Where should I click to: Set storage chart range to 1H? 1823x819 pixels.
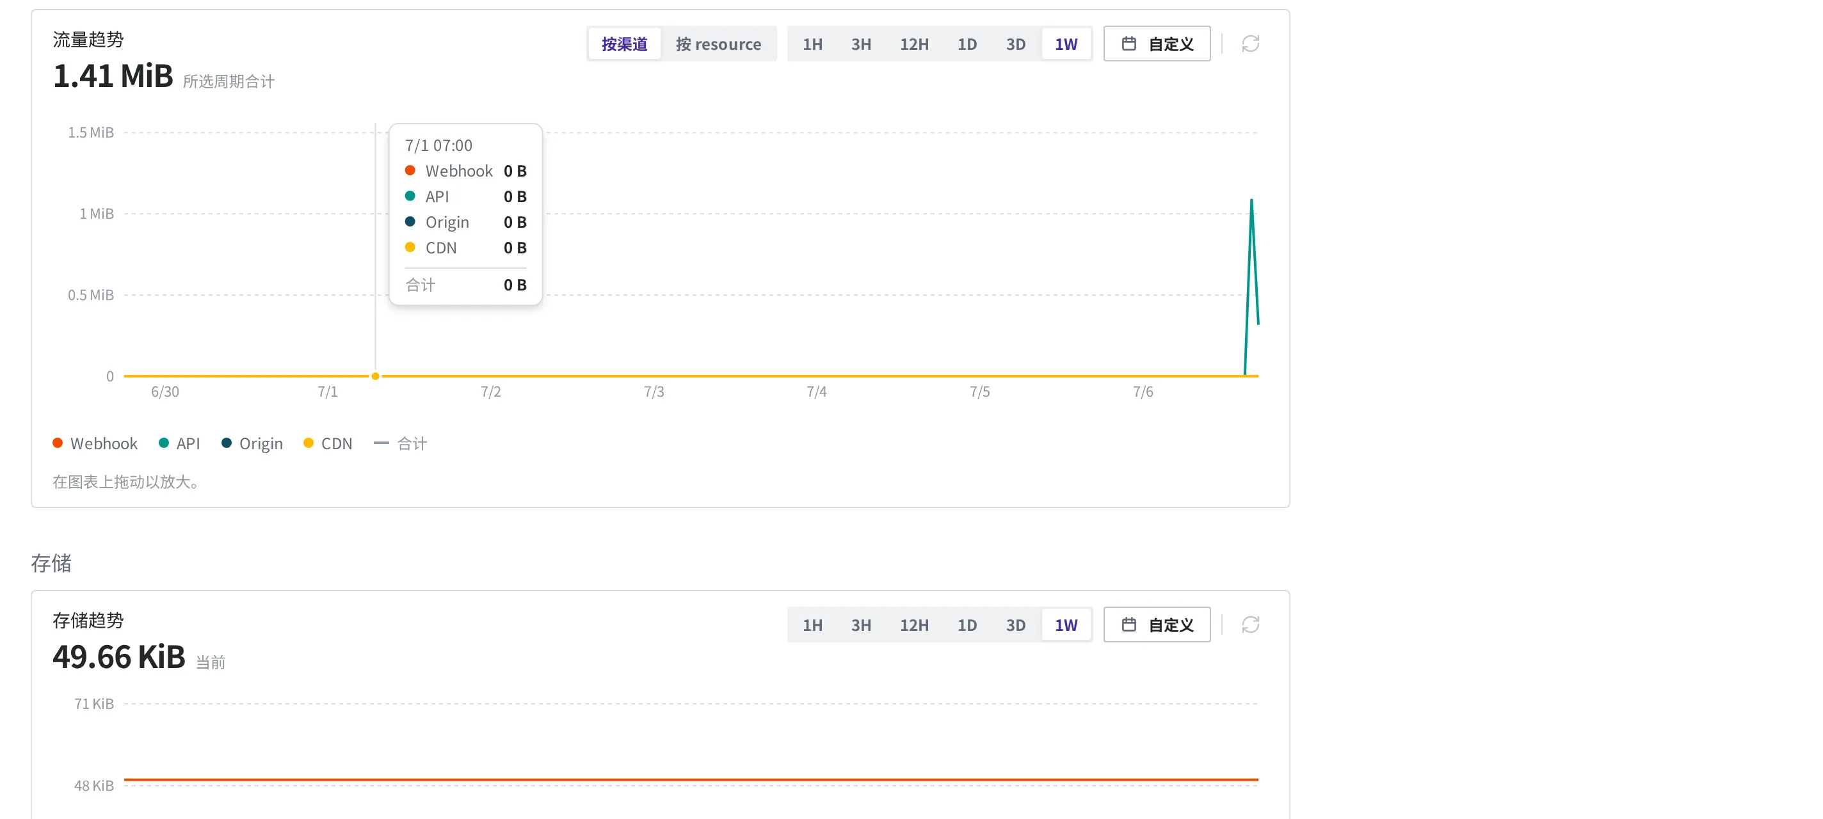812,624
